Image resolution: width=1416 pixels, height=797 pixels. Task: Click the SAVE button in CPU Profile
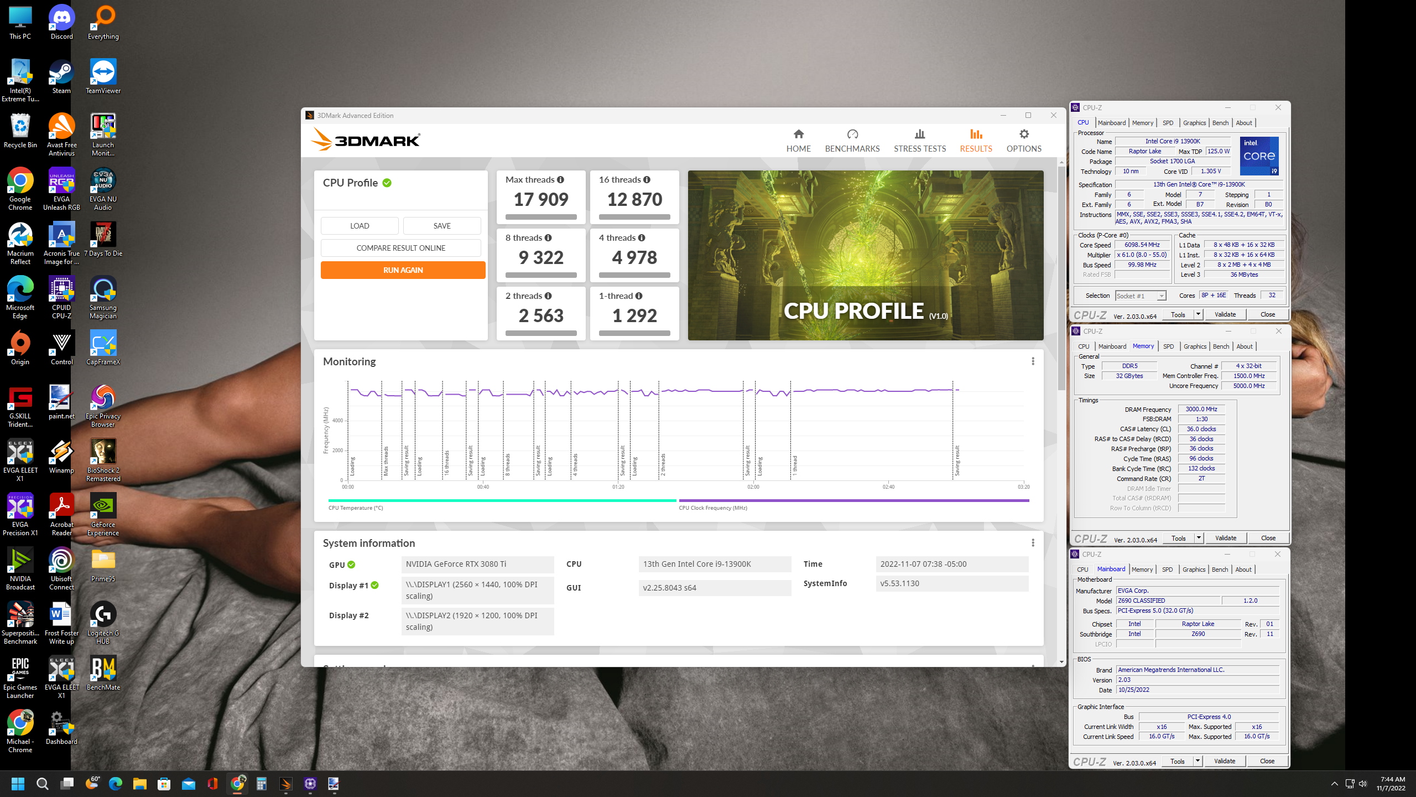442,226
